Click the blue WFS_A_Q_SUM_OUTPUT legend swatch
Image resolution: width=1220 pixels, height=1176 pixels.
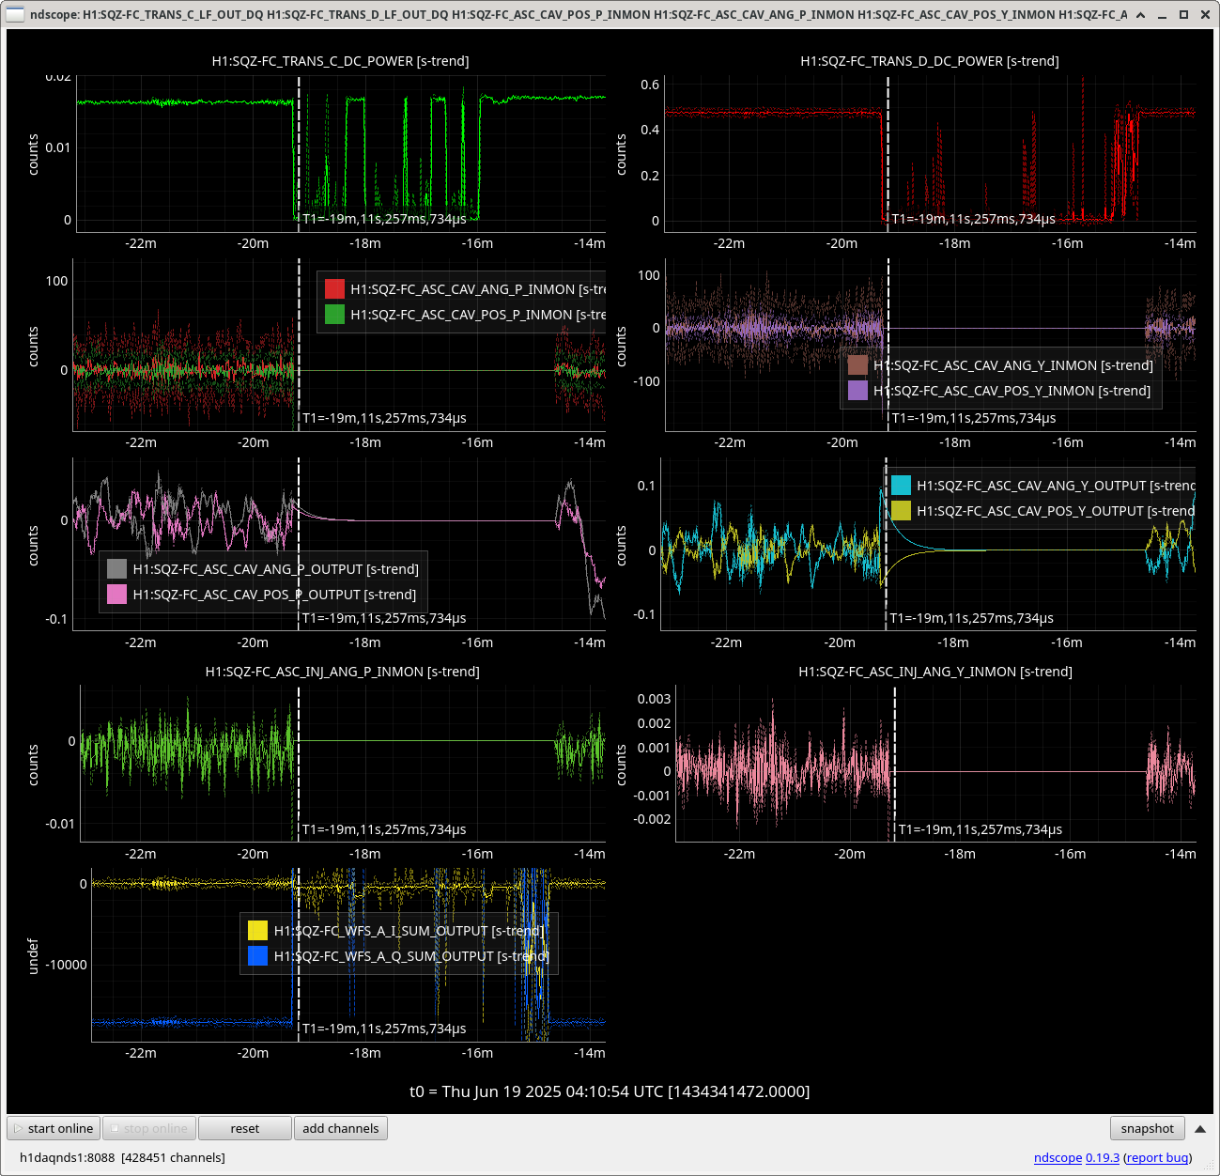(258, 956)
